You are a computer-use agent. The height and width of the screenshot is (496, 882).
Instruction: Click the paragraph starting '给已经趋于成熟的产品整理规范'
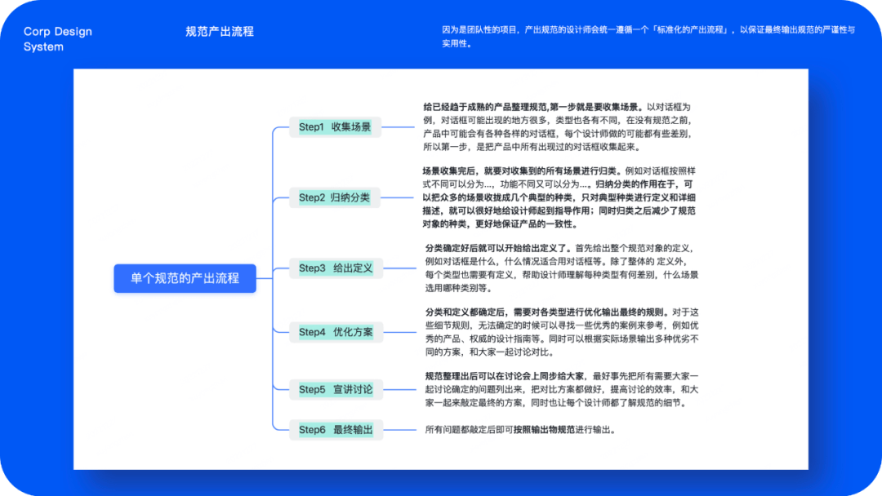click(x=558, y=127)
